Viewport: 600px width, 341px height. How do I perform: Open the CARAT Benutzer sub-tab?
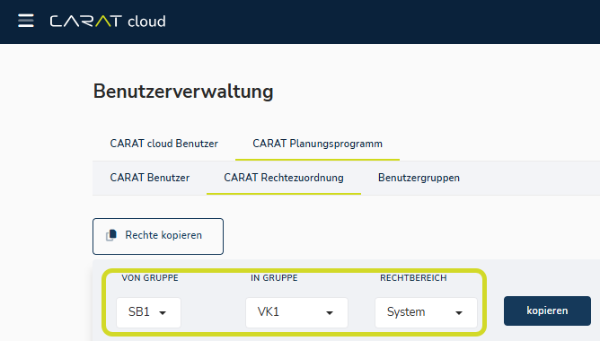150,178
